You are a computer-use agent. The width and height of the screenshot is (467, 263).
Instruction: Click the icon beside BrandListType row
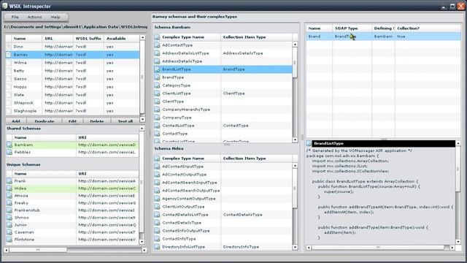pyautogui.click(x=157, y=69)
